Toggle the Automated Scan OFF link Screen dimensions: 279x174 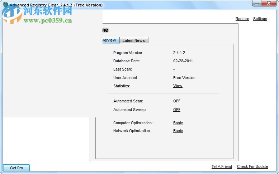pyautogui.click(x=177, y=101)
